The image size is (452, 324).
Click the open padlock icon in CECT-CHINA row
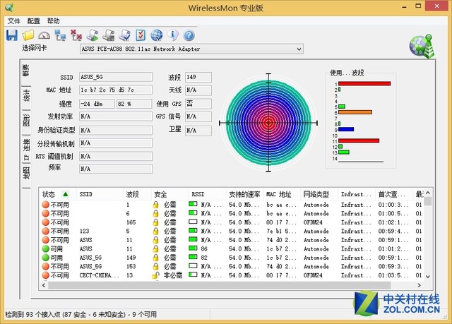(155, 275)
